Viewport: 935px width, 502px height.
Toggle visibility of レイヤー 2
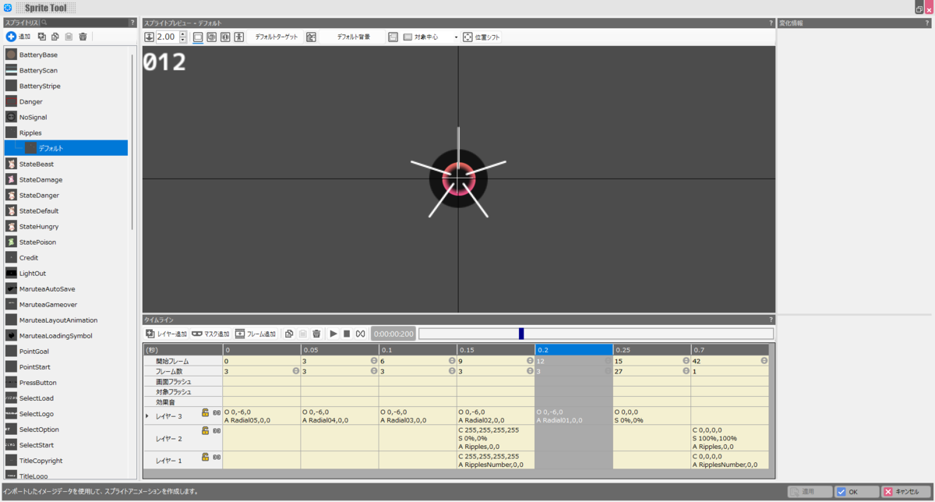217,431
